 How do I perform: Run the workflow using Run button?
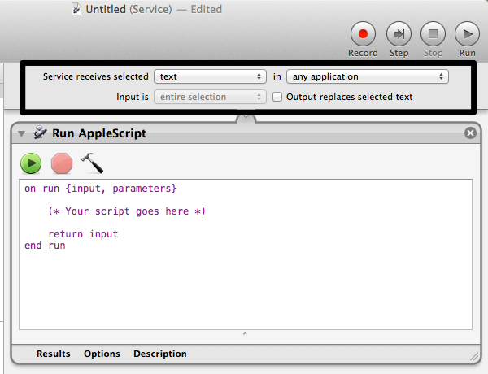(467, 34)
